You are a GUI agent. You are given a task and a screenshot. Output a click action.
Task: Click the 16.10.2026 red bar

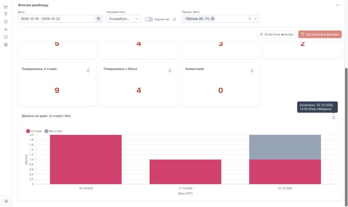[x=86, y=159]
